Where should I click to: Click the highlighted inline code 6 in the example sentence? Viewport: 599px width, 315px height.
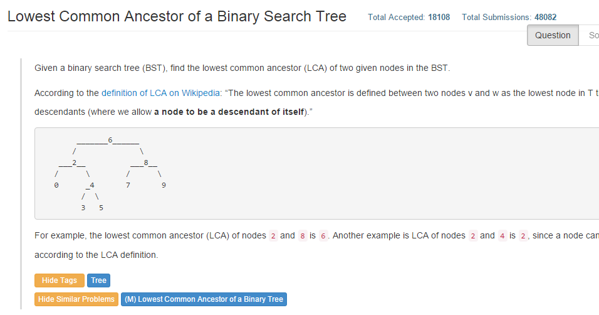click(x=323, y=236)
